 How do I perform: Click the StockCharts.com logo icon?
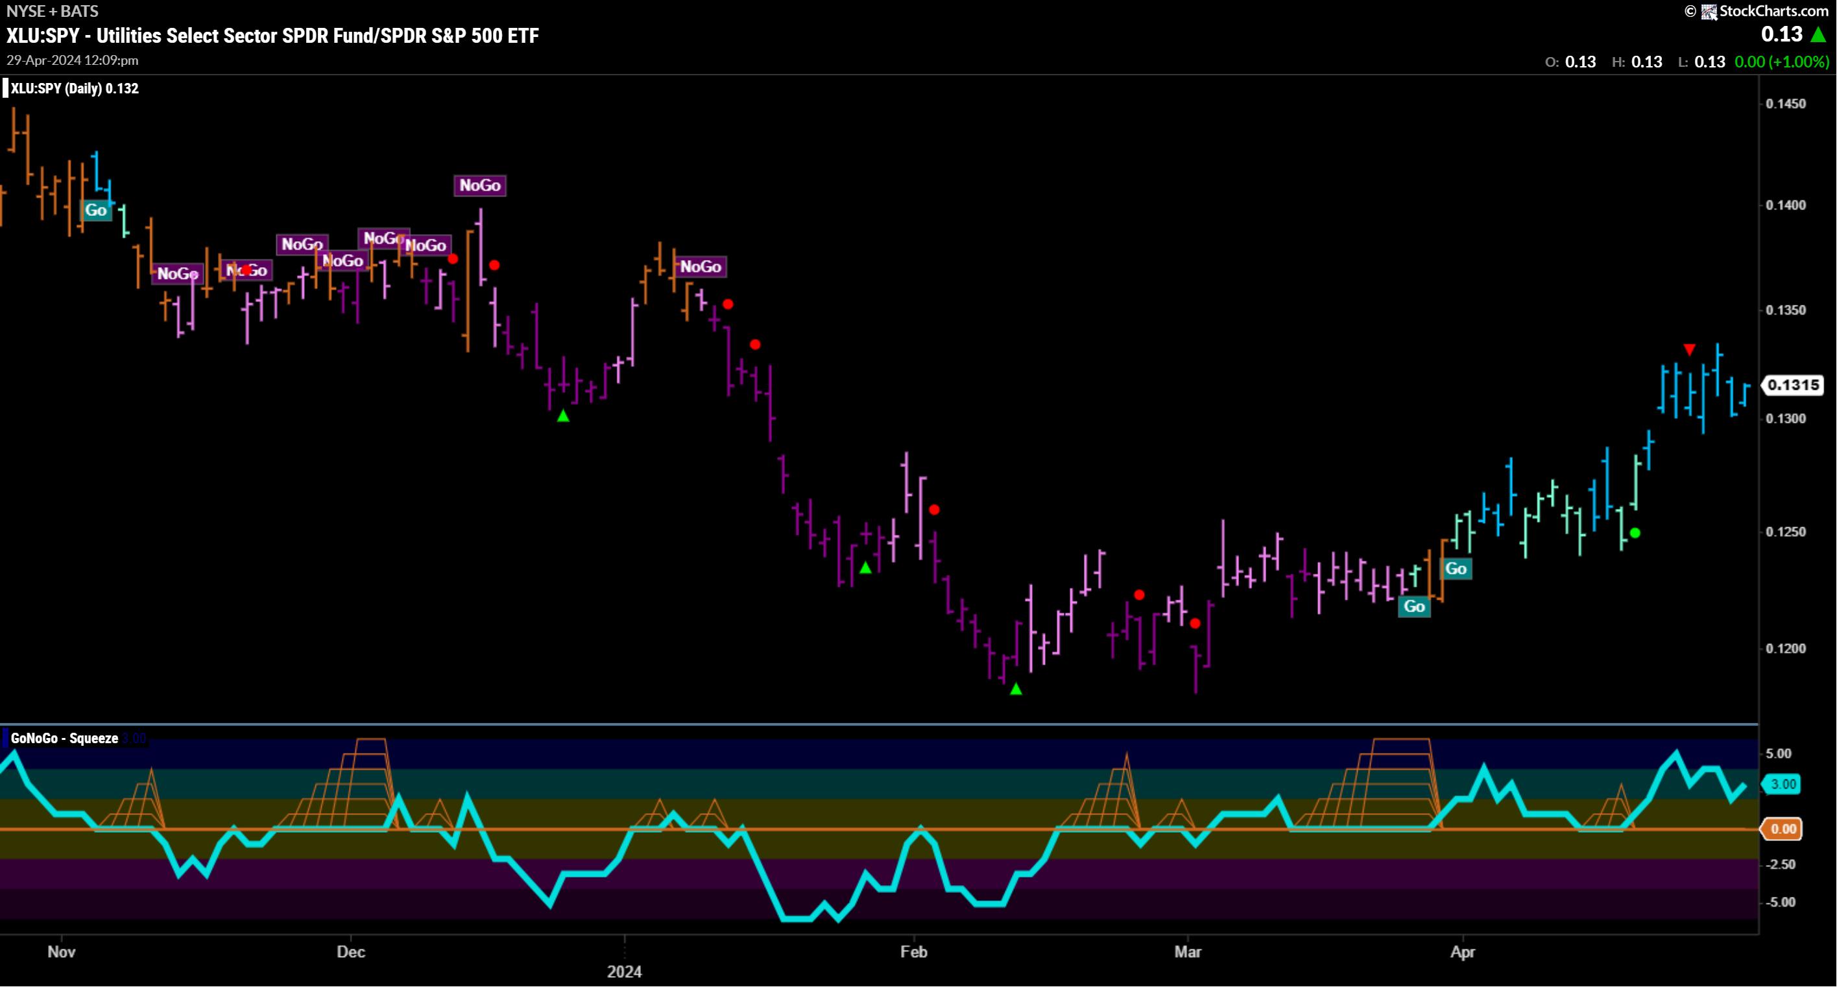tap(1709, 12)
